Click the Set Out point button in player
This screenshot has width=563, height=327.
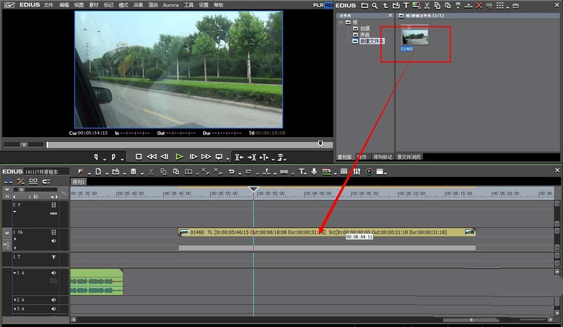coord(114,157)
